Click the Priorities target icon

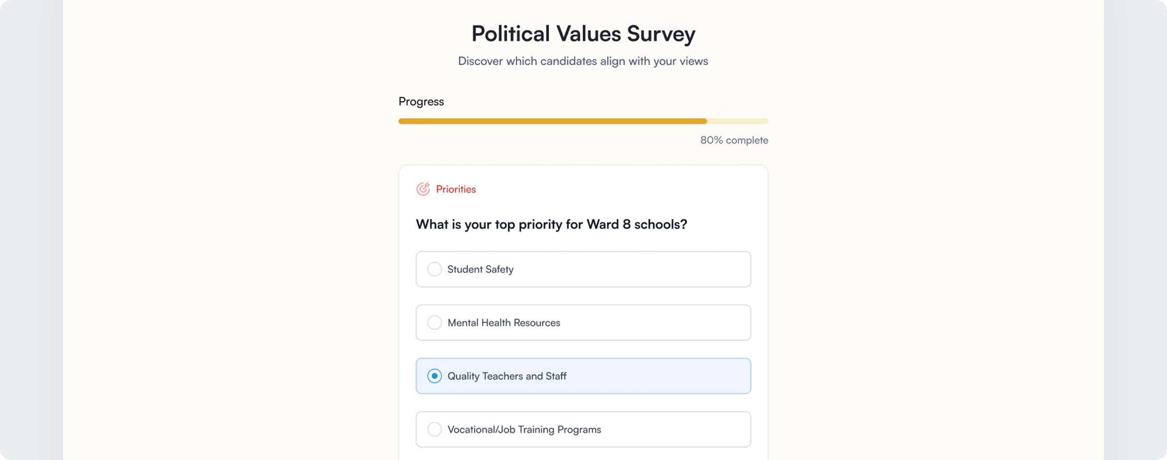click(423, 189)
